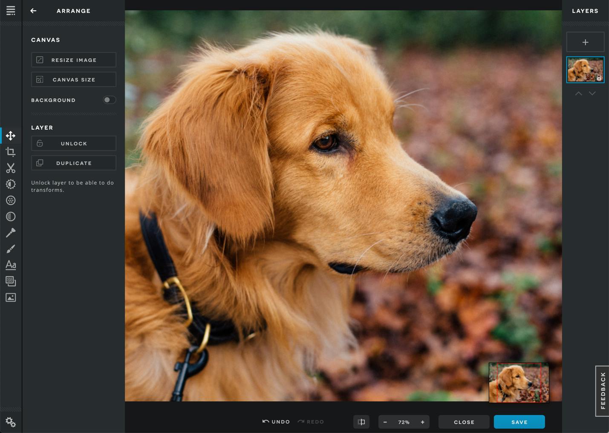Open the Add image tool
The image size is (609, 433).
coord(11,297)
